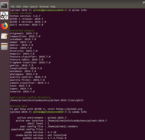Click the 'types: 2019.7.0' line

[21, 89]
